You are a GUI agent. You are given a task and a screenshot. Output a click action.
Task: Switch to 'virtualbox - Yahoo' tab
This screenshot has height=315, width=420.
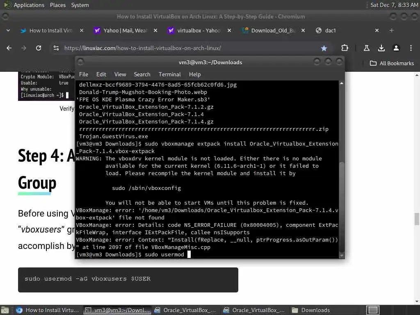pyautogui.click(x=199, y=30)
